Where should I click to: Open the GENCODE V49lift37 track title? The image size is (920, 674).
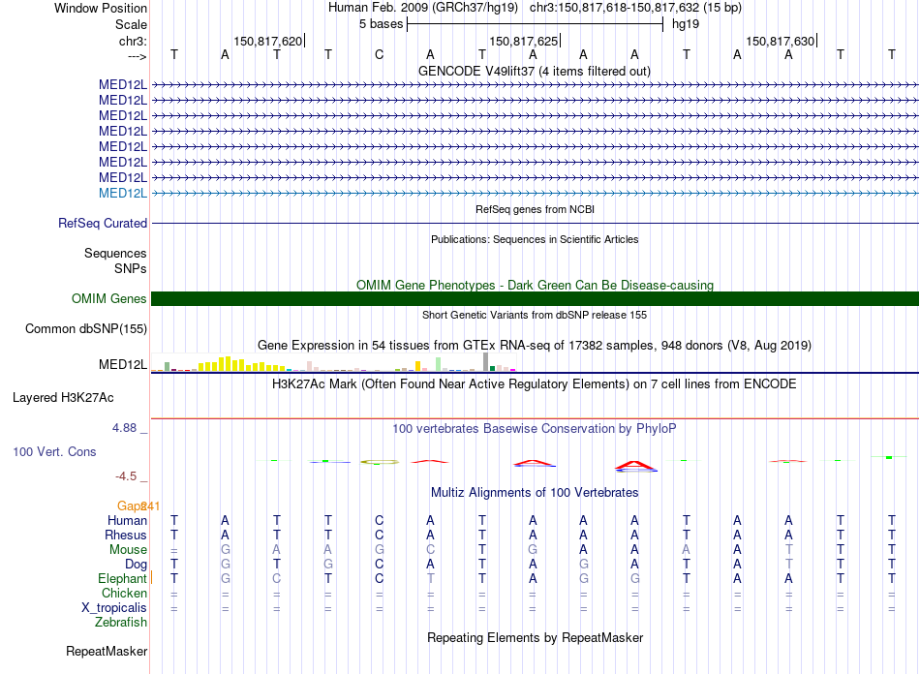(x=534, y=71)
